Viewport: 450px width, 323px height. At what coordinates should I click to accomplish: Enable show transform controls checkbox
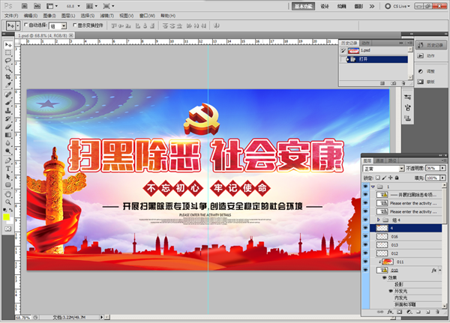click(75, 25)
